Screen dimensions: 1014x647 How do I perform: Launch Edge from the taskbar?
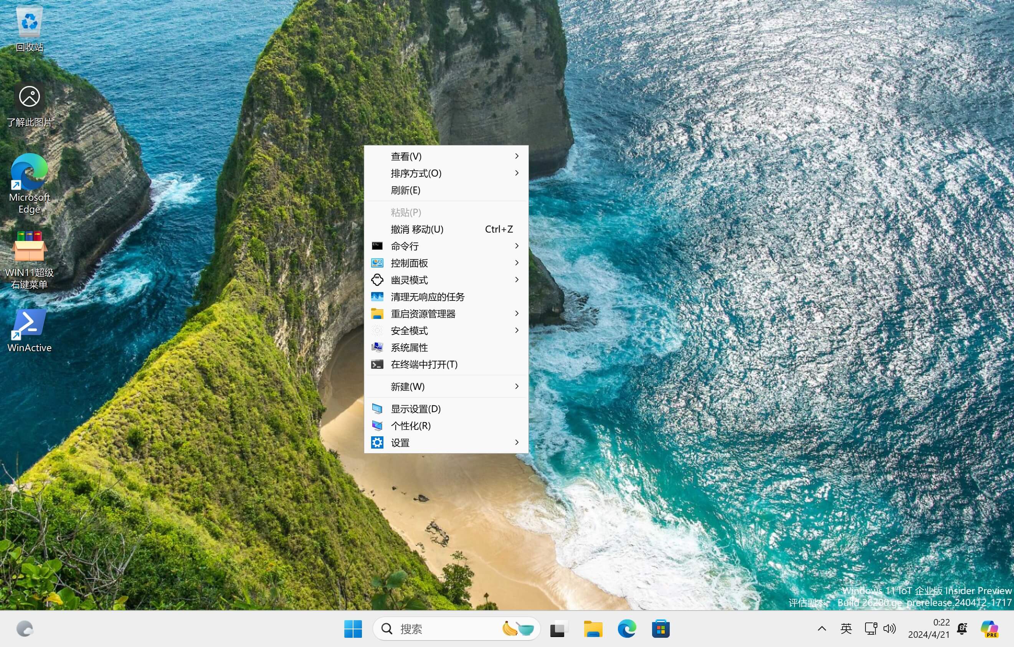(x=627, y=629)
